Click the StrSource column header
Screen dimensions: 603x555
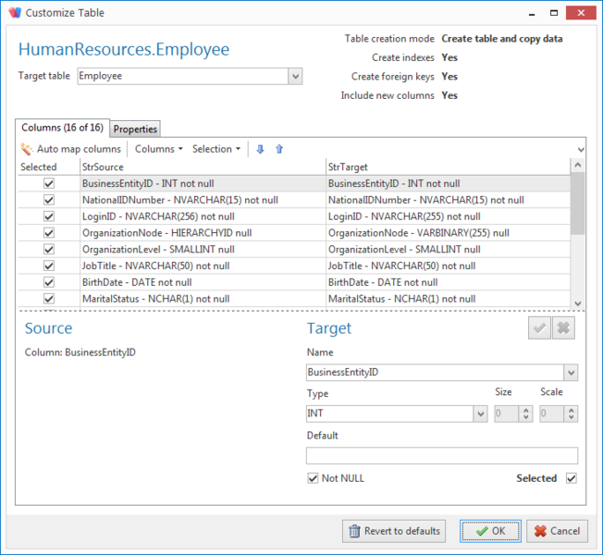tap(203, 166)
